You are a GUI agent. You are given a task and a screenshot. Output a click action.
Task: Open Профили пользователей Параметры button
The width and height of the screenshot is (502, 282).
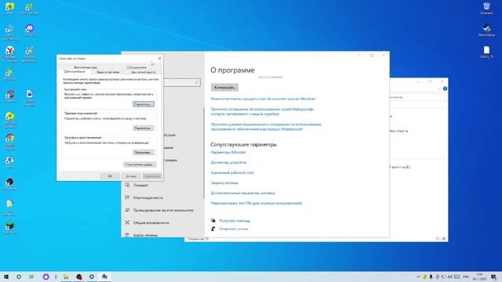point(144,128)
